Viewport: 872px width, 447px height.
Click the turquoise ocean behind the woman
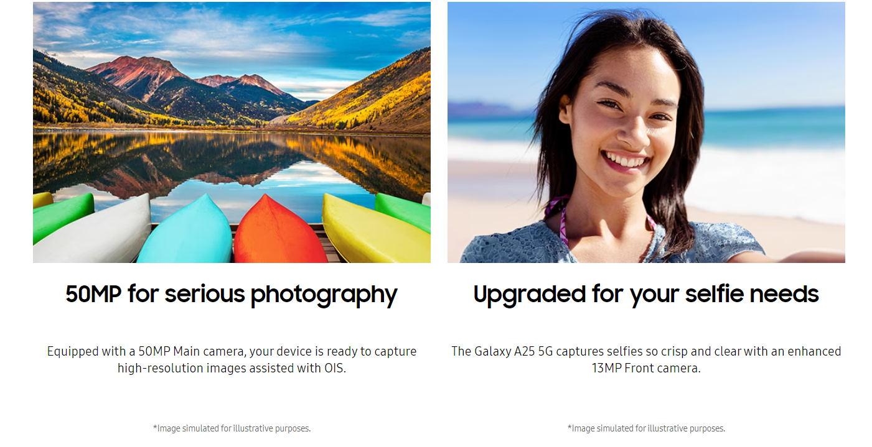(772, 127)
